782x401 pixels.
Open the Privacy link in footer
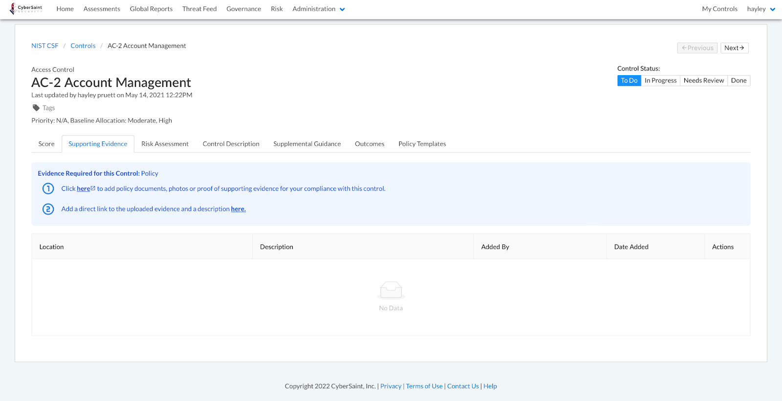click(x=391, y=386)
